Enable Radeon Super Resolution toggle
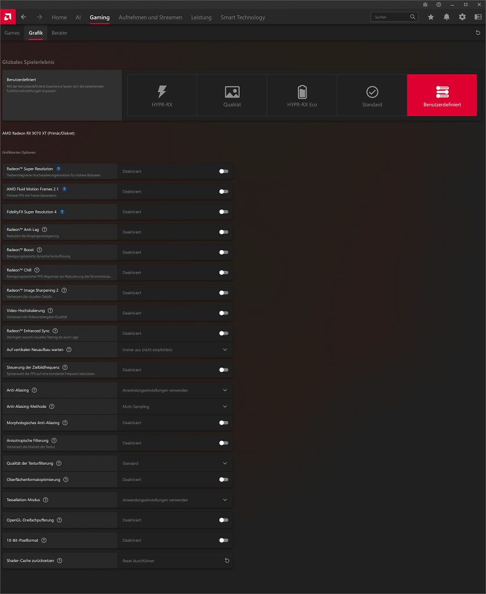486x594 pixels. point(224,171)
